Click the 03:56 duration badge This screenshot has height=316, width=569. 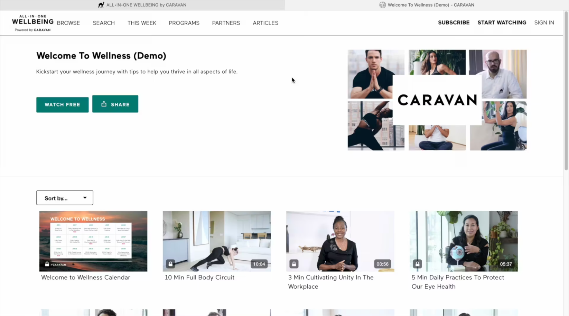tap(382, 264)
